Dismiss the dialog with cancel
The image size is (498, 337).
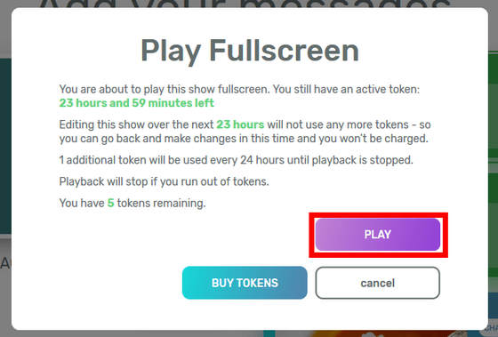click(x=378, y=283)
